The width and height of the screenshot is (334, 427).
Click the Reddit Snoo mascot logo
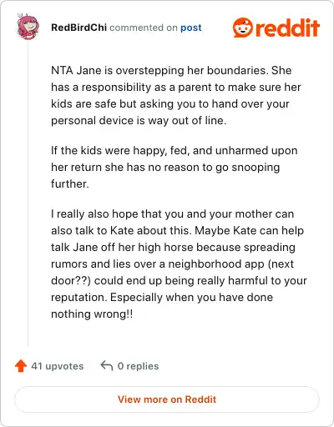pos(242,28)
